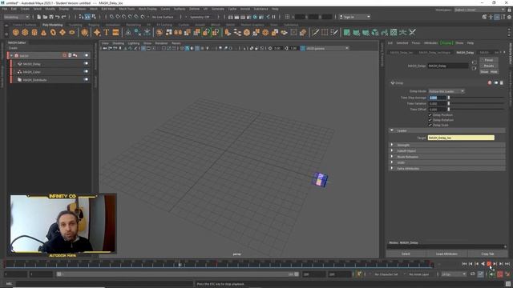Viewport: 513px width, 288px height.
Task: Click the SVG import shelf icon
Action: point(115,32)
